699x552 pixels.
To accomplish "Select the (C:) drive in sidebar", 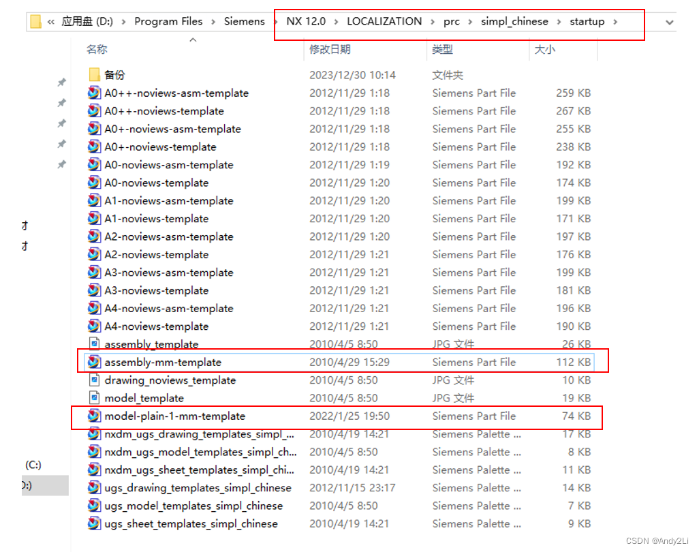I will click(x=33, y=465).
